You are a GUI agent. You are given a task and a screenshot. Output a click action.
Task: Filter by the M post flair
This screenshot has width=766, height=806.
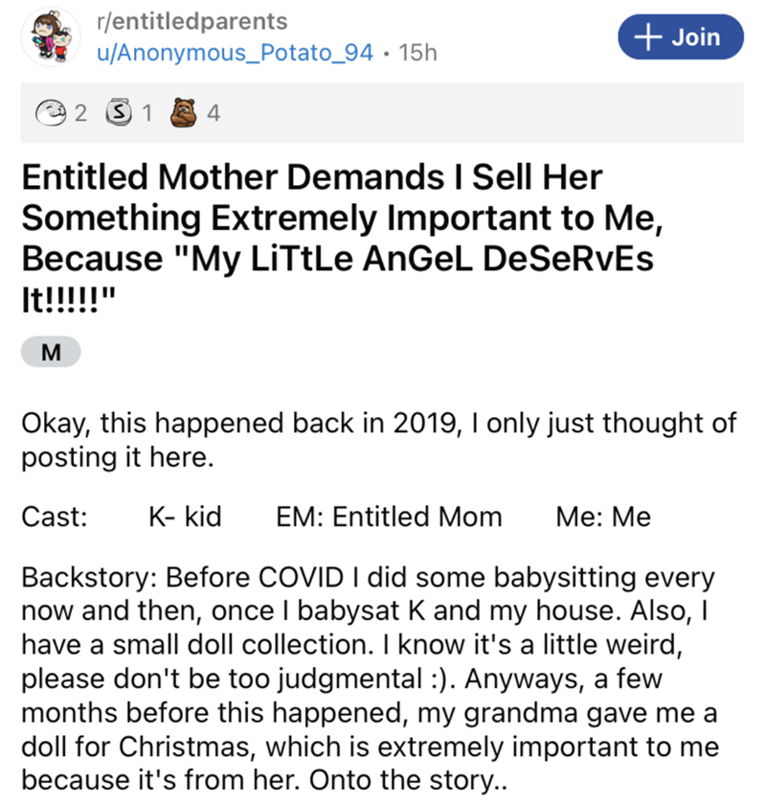pyautogui.click(x=51, y=352)
